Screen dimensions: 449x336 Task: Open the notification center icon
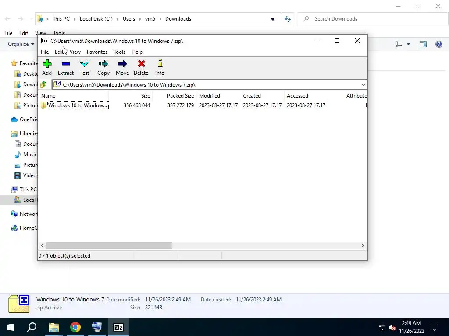click(x=435, y=327)
